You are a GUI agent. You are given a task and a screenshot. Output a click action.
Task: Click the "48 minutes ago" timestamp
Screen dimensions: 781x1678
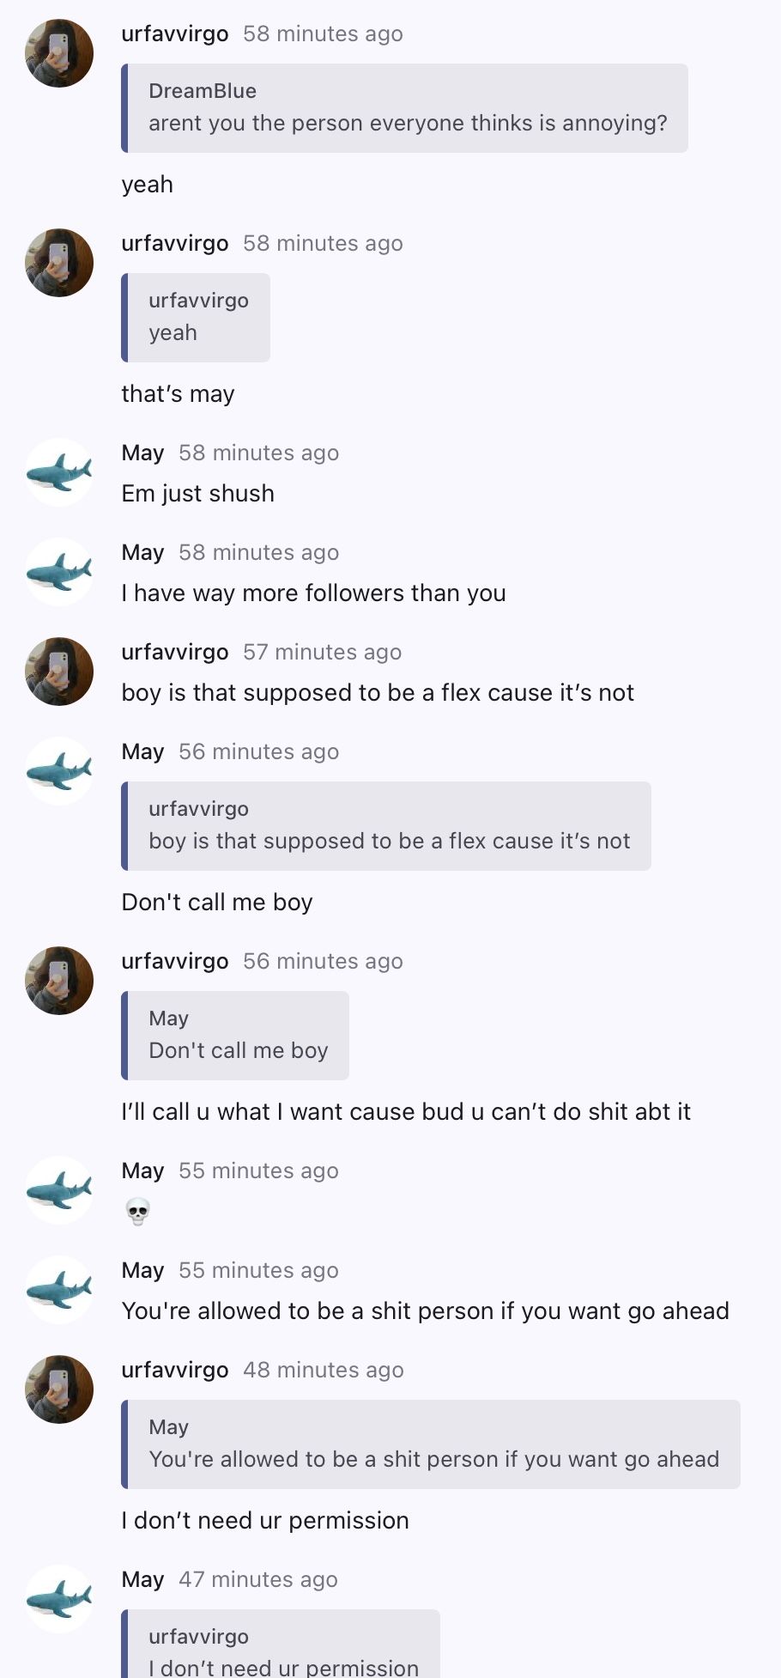pos(323,1370)
